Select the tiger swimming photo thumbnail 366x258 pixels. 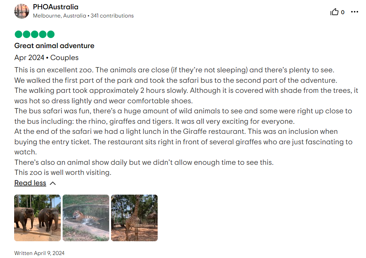[x=85, y=217]
